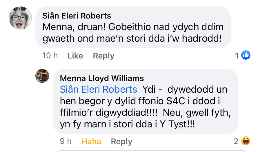Click the "Menna, druan!" comment bubble text
The height and width of the screenshot is (152, 258).
pyautogui.click(x=133, y=32)
